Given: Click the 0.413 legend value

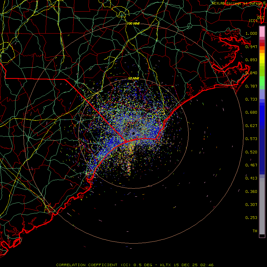Looking at the screenshot, I should pyautogui.click(x=251, y=178).
